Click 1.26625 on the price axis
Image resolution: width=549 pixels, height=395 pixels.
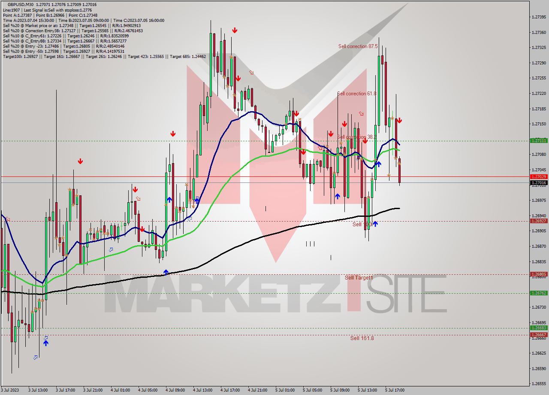539,353
